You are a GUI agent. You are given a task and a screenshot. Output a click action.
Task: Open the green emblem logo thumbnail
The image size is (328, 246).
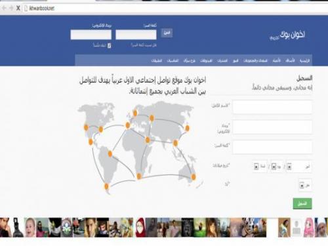[x=67, y=228]
